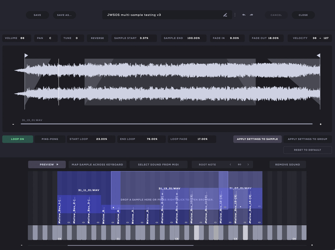Viewport: 335px width, 250px height.
Task: Increase root note with right chevron
Action: pyautogui.click(x=248, y=164)
